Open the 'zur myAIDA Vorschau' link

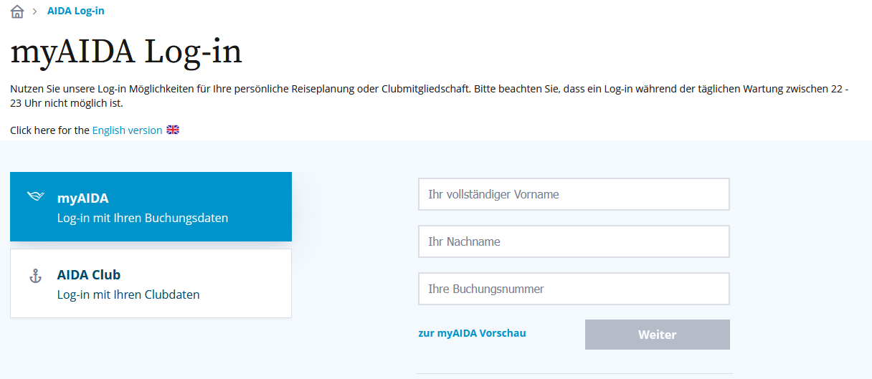tap(472, 333)
